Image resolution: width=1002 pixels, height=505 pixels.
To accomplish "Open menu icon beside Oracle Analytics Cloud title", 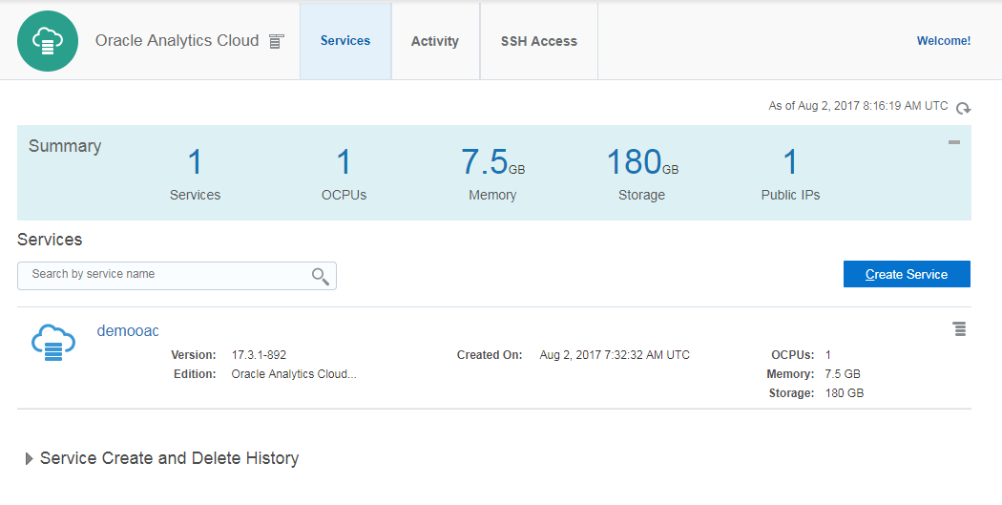I will pyautogui.click(x=277, y=41).
